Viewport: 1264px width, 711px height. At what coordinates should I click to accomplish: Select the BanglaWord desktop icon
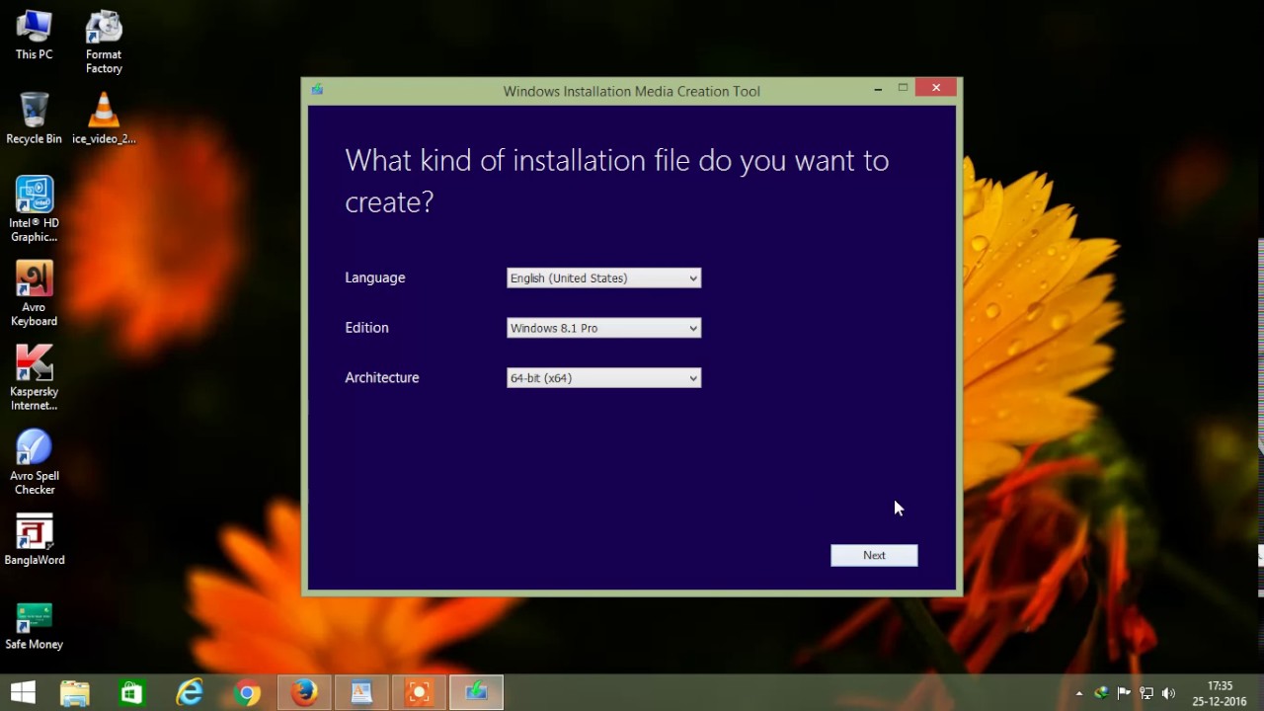(x=34, y=540)
